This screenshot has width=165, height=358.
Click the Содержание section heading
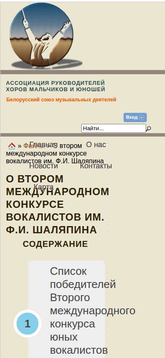pyautogui.click(x=55, y=244)
